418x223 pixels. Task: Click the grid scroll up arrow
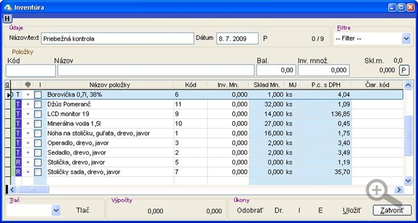408,85
